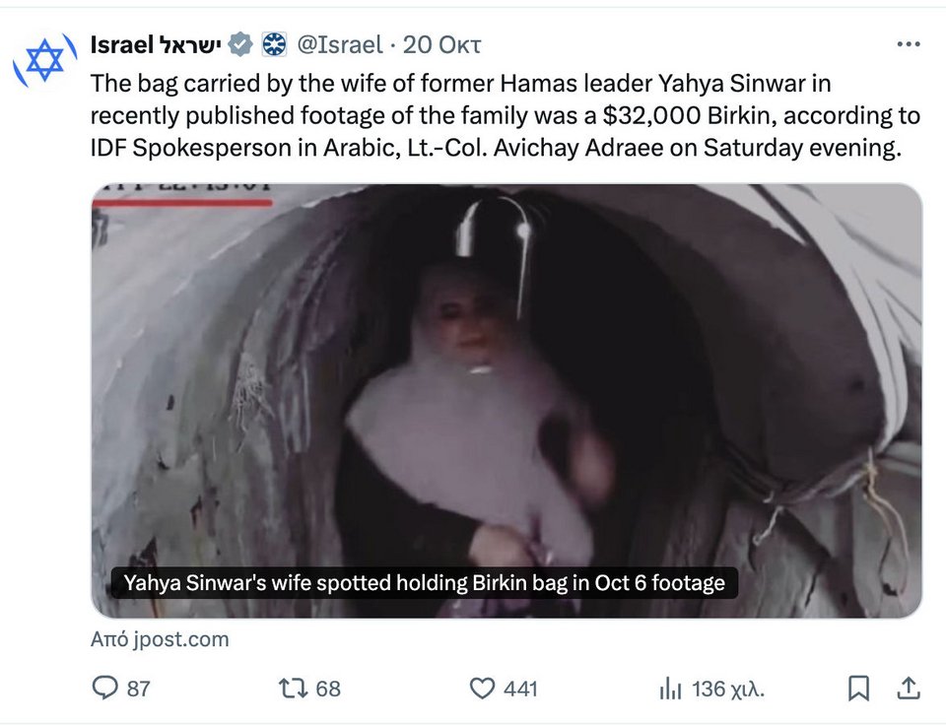Open the @Israel handle link
Viewport: 946px width, 726px height.
tap(340, 44)
